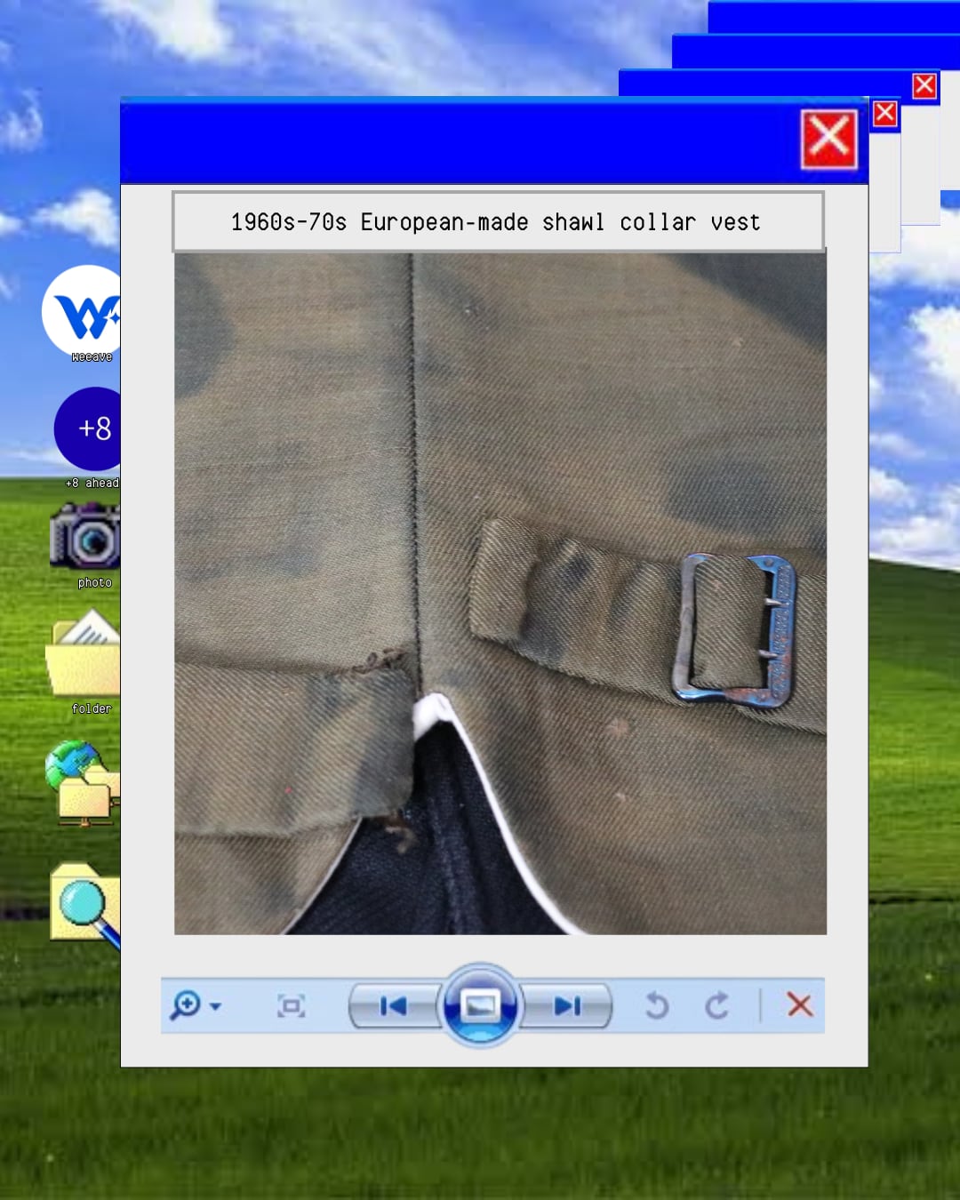Screen dimensions: 960x1200
Task: Open the +8 ahead desktop icon
Action: point(87,428)
